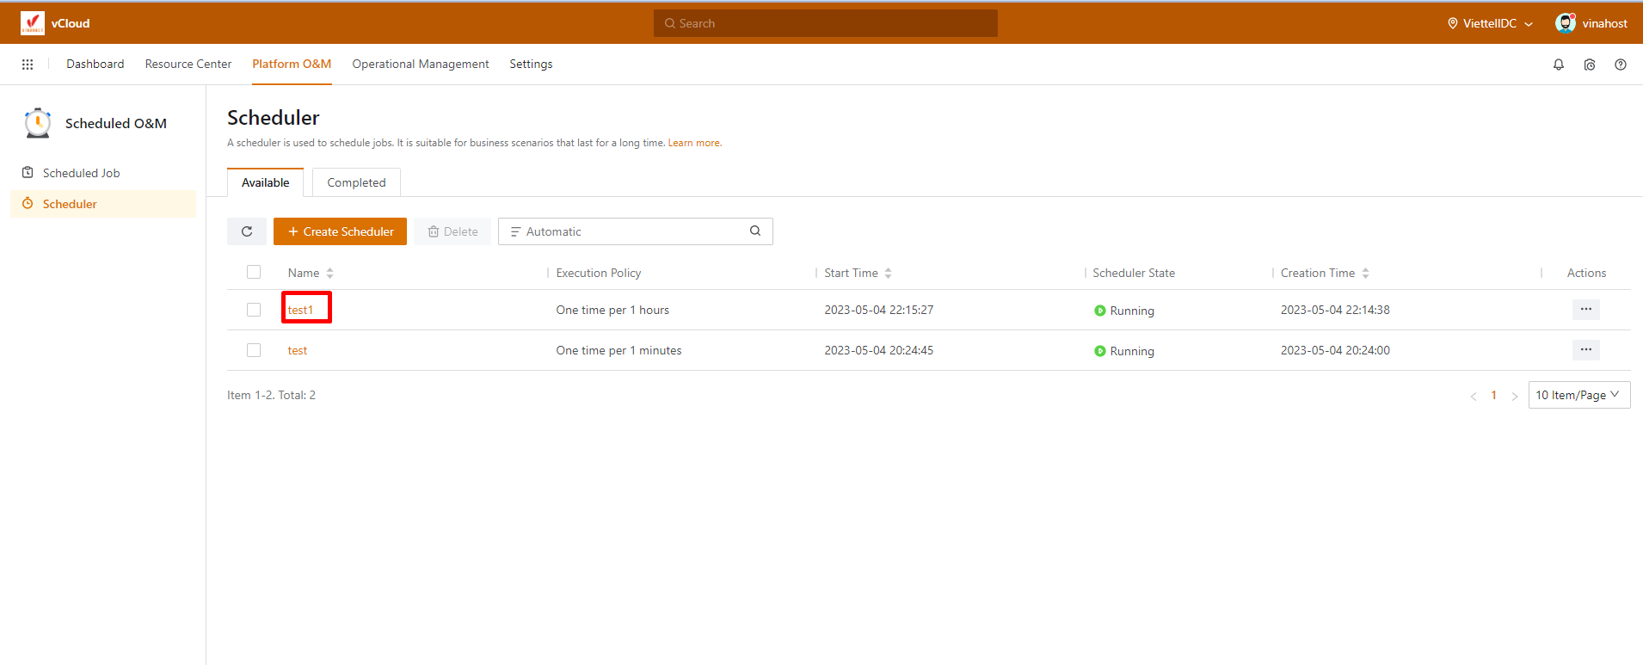Click the notification bell icon
1643x665 pixels.
pos(1558,65)
